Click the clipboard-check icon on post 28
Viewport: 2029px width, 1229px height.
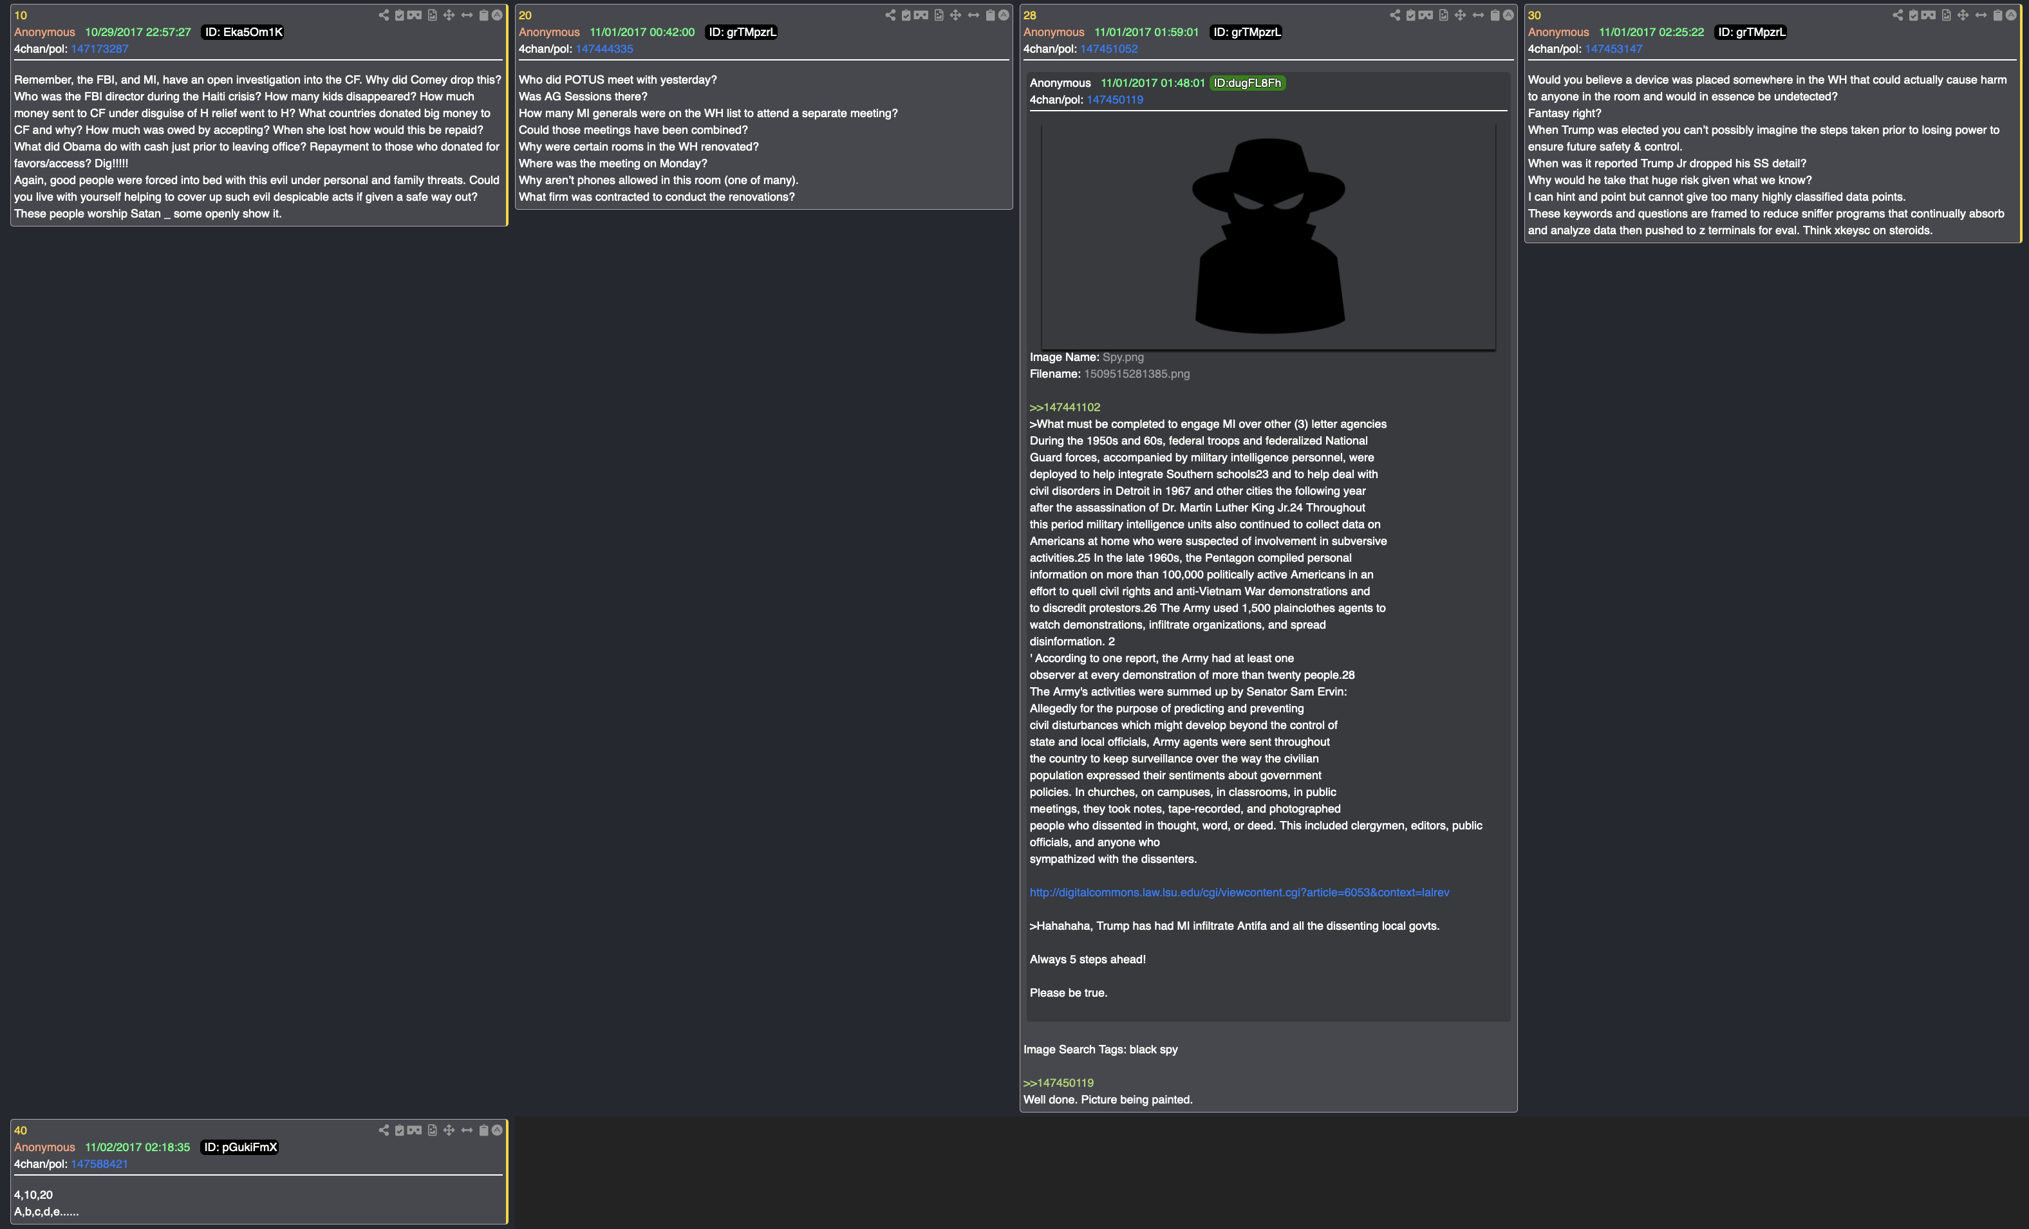1410,15
